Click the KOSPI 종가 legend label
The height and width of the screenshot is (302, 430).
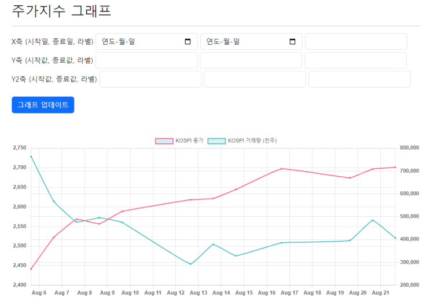[x=189, y=141]
